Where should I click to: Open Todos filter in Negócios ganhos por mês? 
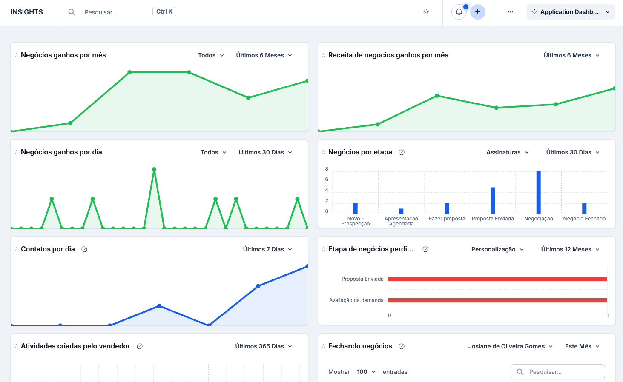coord(211,55)
